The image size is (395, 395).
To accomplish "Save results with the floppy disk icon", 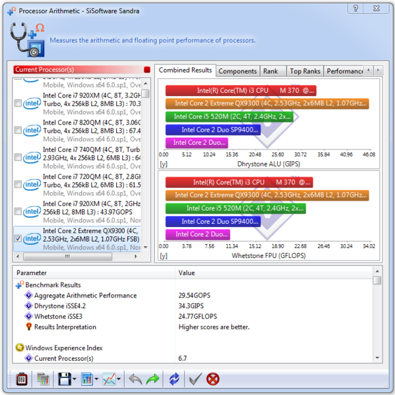I will click(65, 379).
